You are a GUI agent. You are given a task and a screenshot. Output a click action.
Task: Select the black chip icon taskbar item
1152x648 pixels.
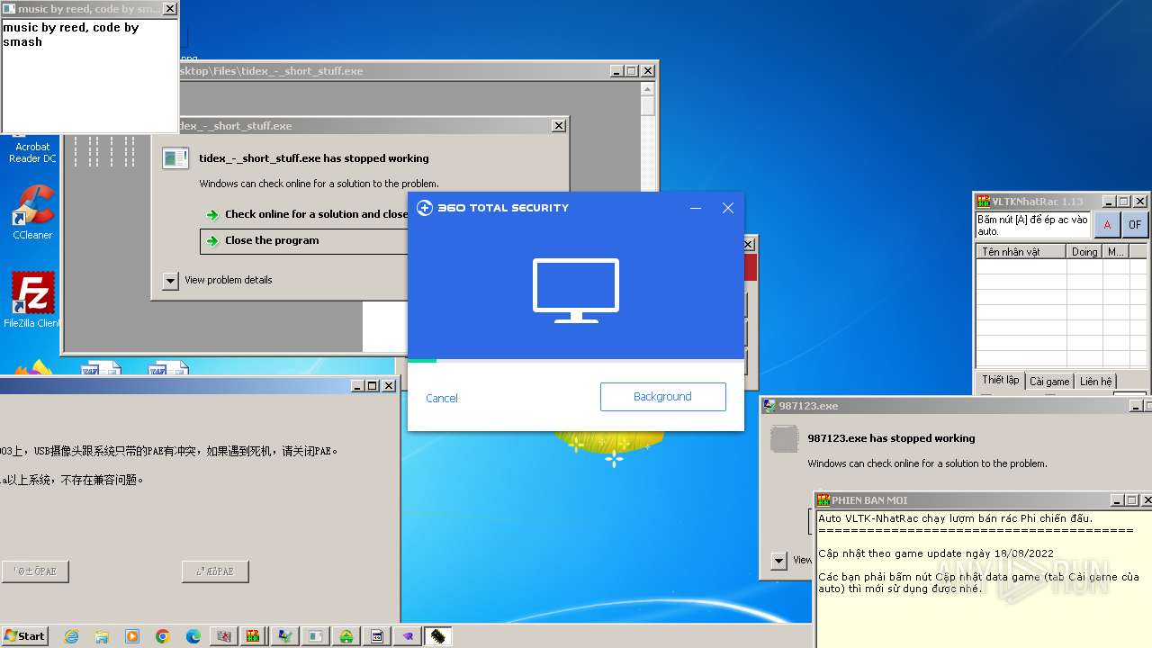437,636
